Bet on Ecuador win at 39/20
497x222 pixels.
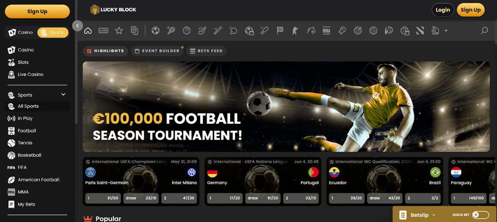click(347, 198)
